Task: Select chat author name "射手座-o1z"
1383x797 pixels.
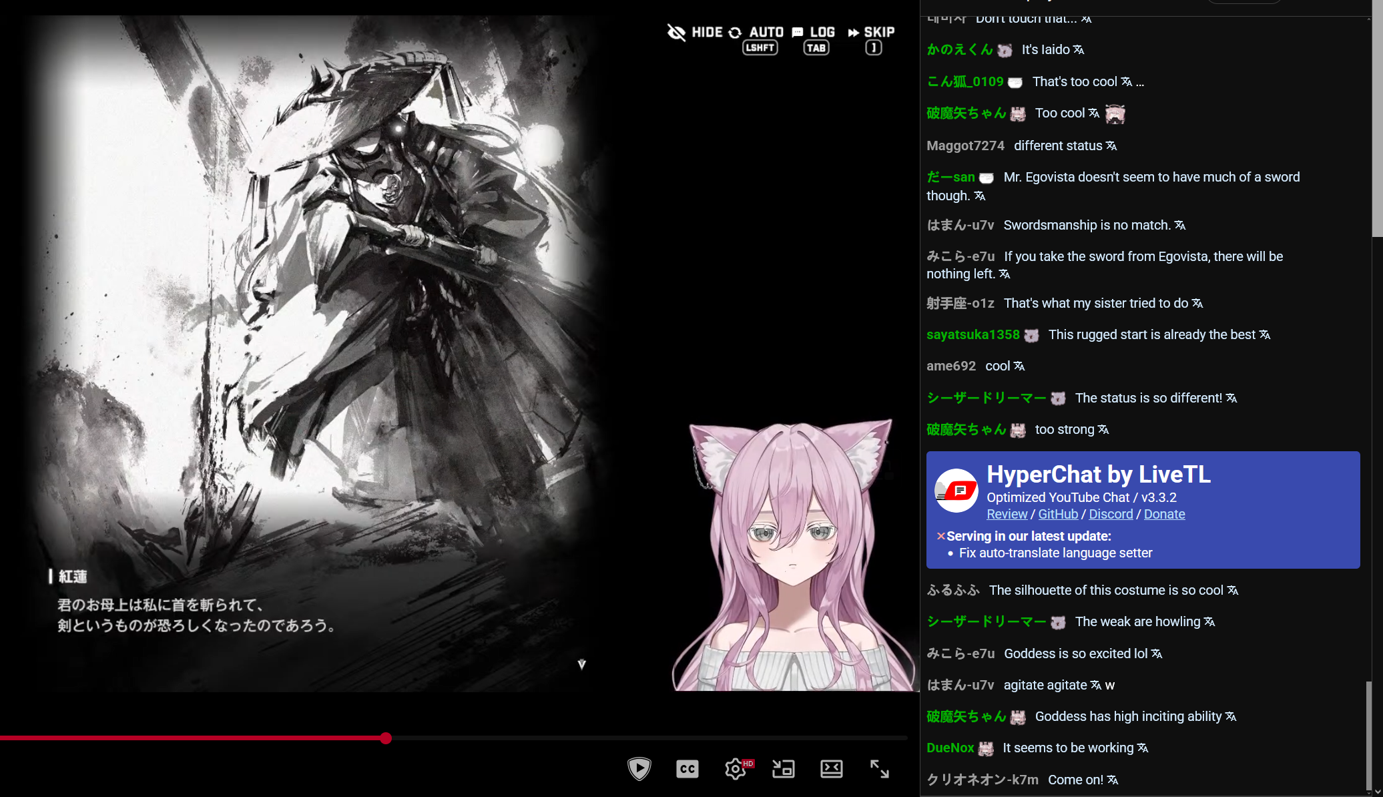Action: point(960,304)
